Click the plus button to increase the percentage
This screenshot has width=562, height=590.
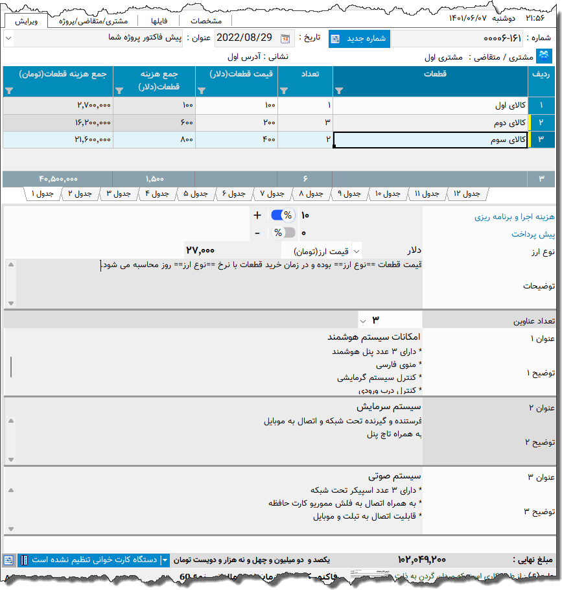point(257,215)
